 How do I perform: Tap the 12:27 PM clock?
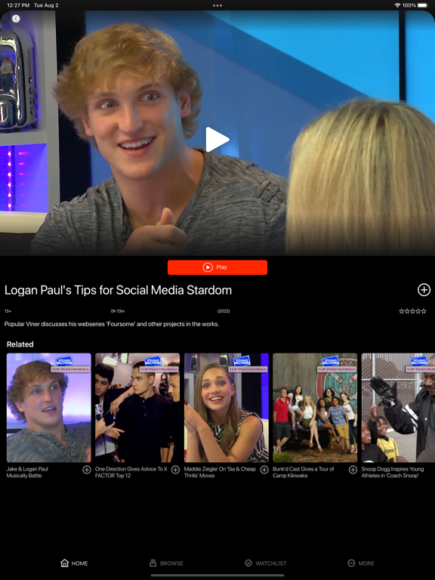click(x=18, y=5)
